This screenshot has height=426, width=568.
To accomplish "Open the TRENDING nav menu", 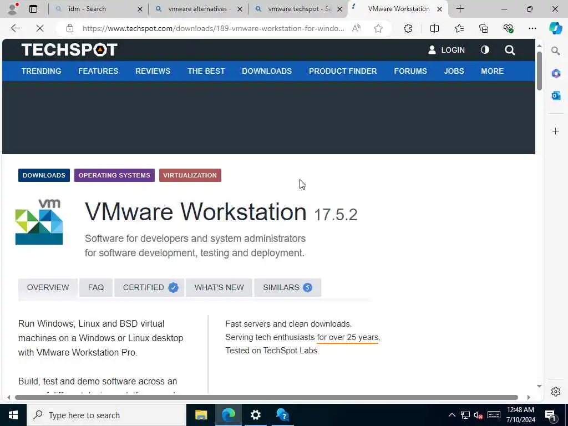I will point(41,71).
